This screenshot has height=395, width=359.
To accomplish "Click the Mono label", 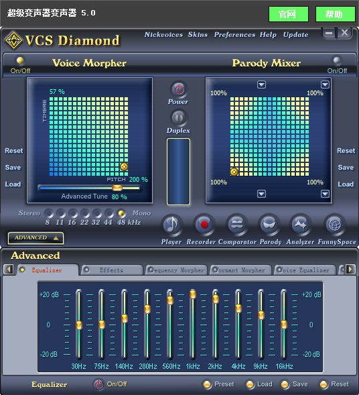I will [x=141, y=213].
